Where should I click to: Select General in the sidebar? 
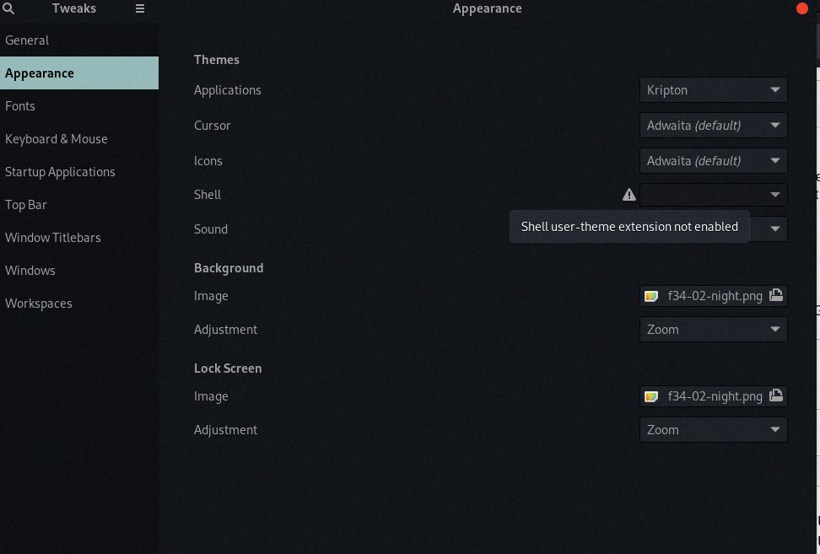click(x=27, y=40)
